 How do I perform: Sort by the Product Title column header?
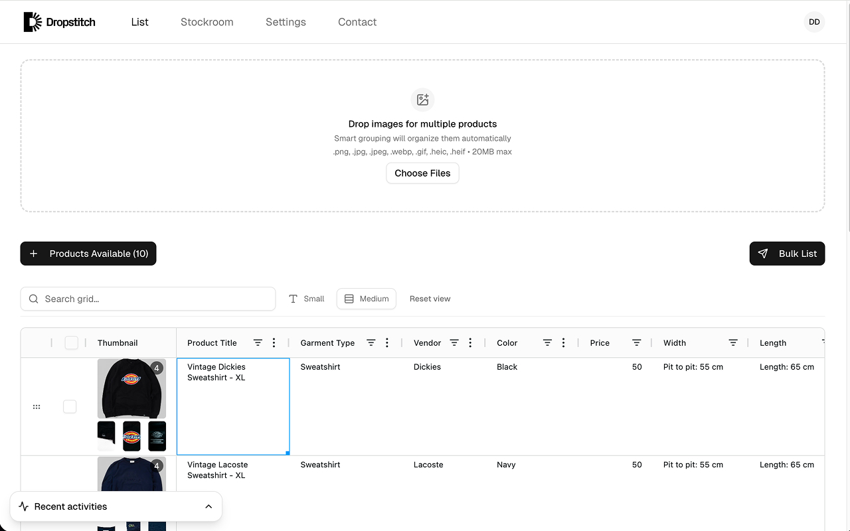coord(212,343)
